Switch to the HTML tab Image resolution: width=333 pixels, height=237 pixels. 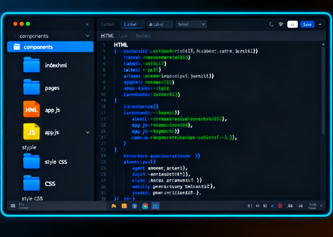tap(107, 36)
